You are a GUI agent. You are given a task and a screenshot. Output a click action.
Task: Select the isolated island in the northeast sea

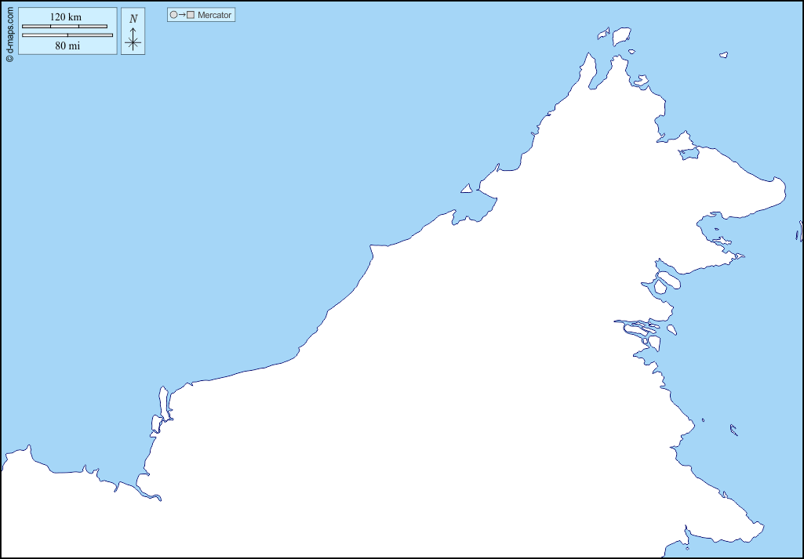point(724,56)
